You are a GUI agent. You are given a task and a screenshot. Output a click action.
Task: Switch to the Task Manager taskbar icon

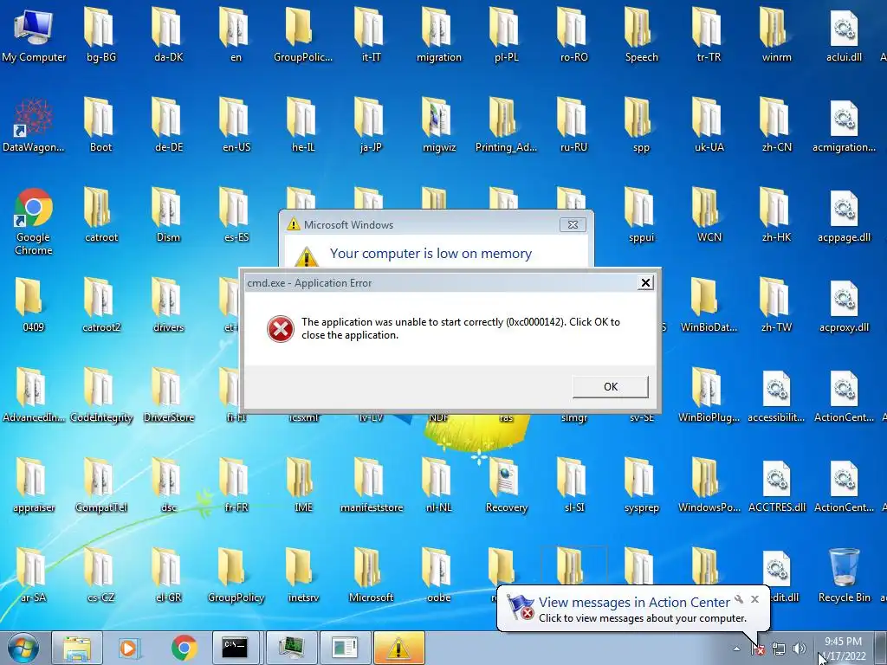291,648
